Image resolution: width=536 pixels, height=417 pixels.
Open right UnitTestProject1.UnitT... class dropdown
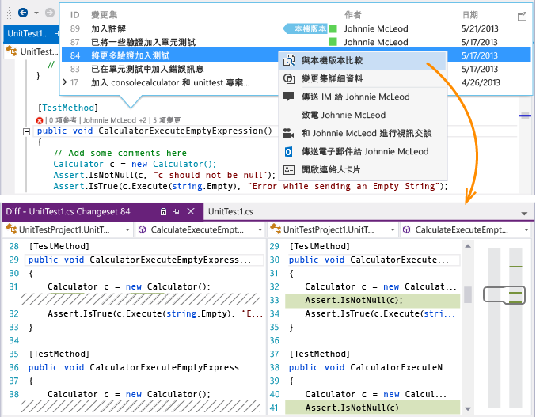tap(393, 229)
